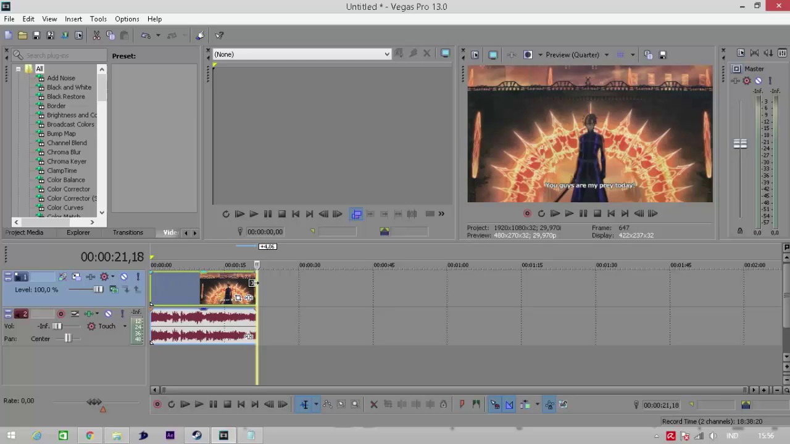Mute audio track 2

109,314
